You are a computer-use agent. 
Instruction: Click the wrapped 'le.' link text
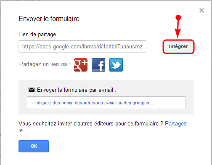tap(21, 130)
